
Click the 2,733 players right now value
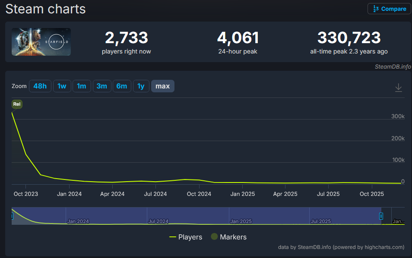127,38
